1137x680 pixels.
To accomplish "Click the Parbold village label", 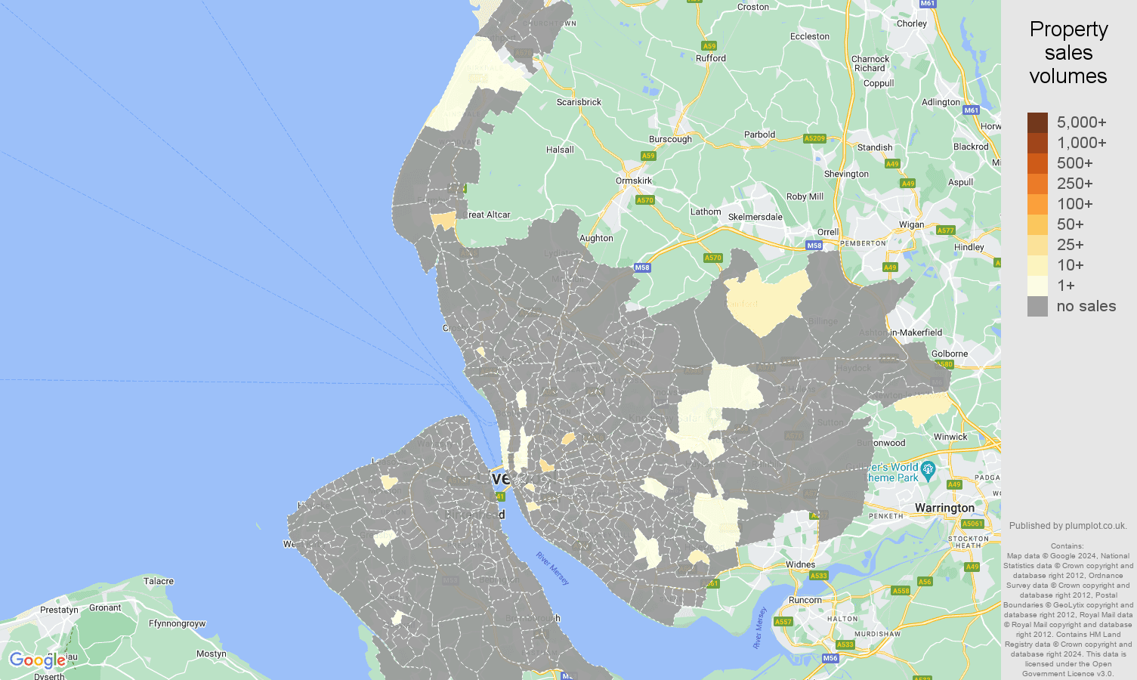I will pyautogui.click(x=759, y=134).
